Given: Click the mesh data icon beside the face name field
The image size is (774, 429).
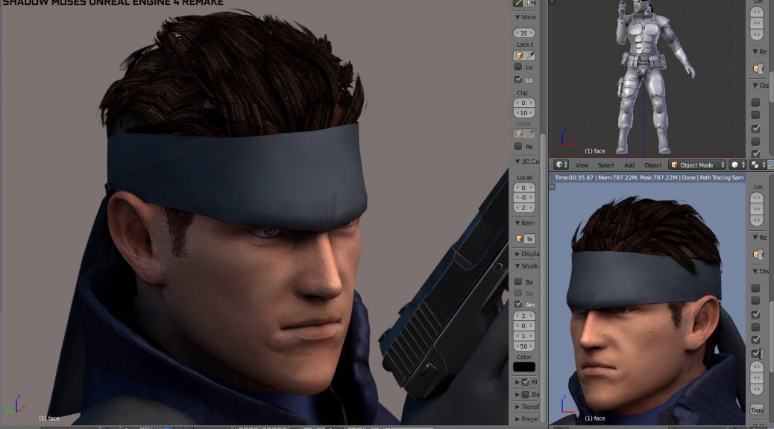Looking at the screenshot, I should 520,238.
